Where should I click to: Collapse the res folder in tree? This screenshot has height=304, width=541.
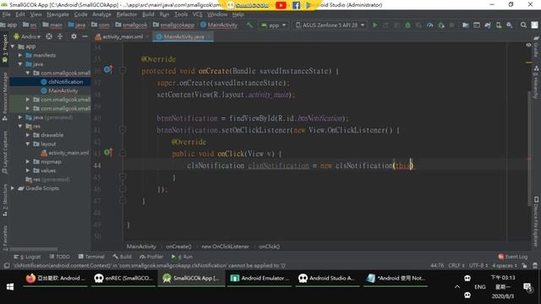click(x=20, y=126)
